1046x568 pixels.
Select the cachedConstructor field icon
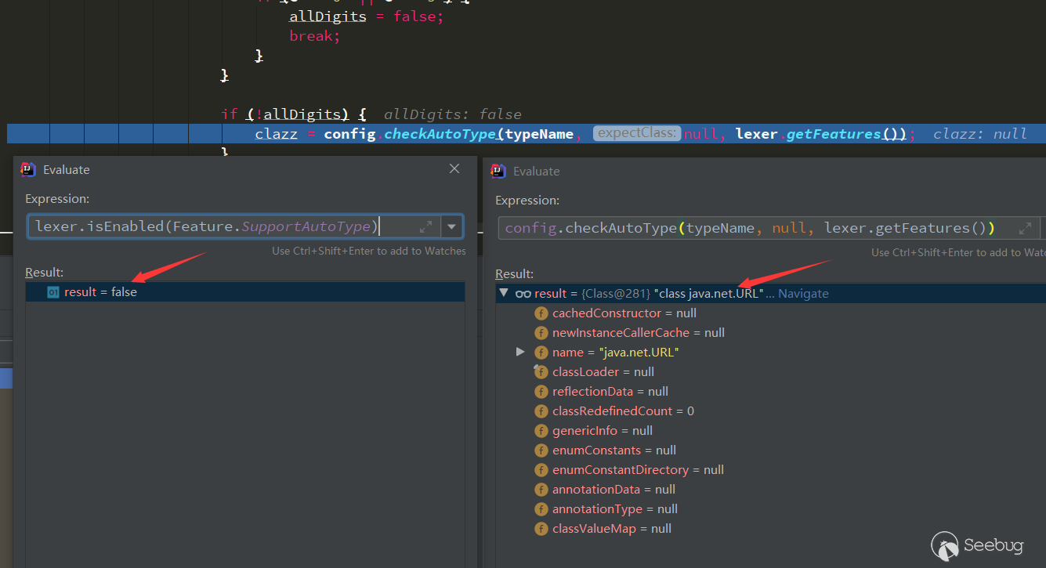pyautogui.click(x=541, y=313)
